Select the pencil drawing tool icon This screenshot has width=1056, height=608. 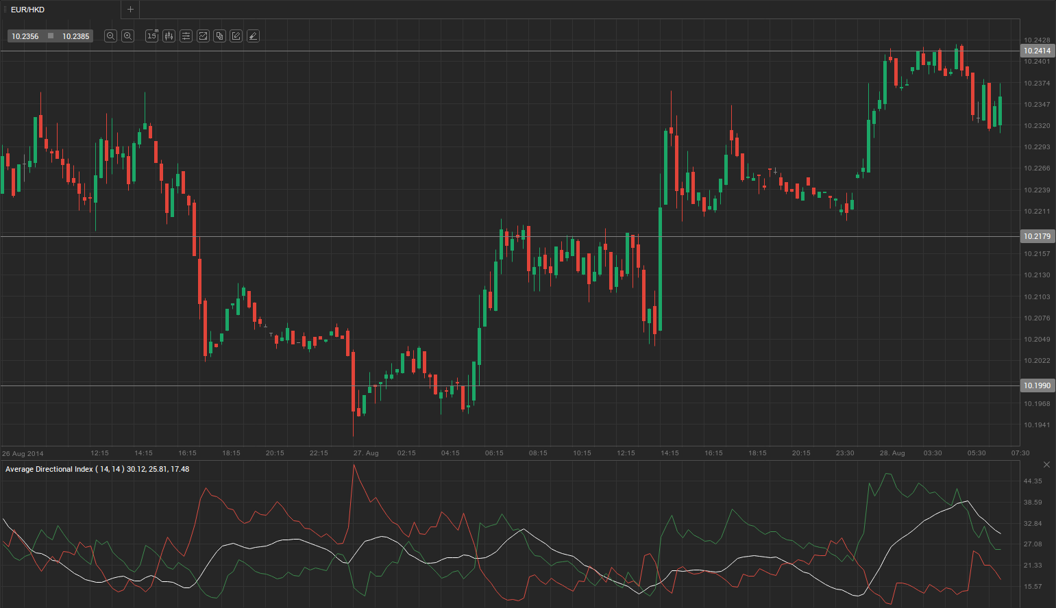[x=236, y=36]
